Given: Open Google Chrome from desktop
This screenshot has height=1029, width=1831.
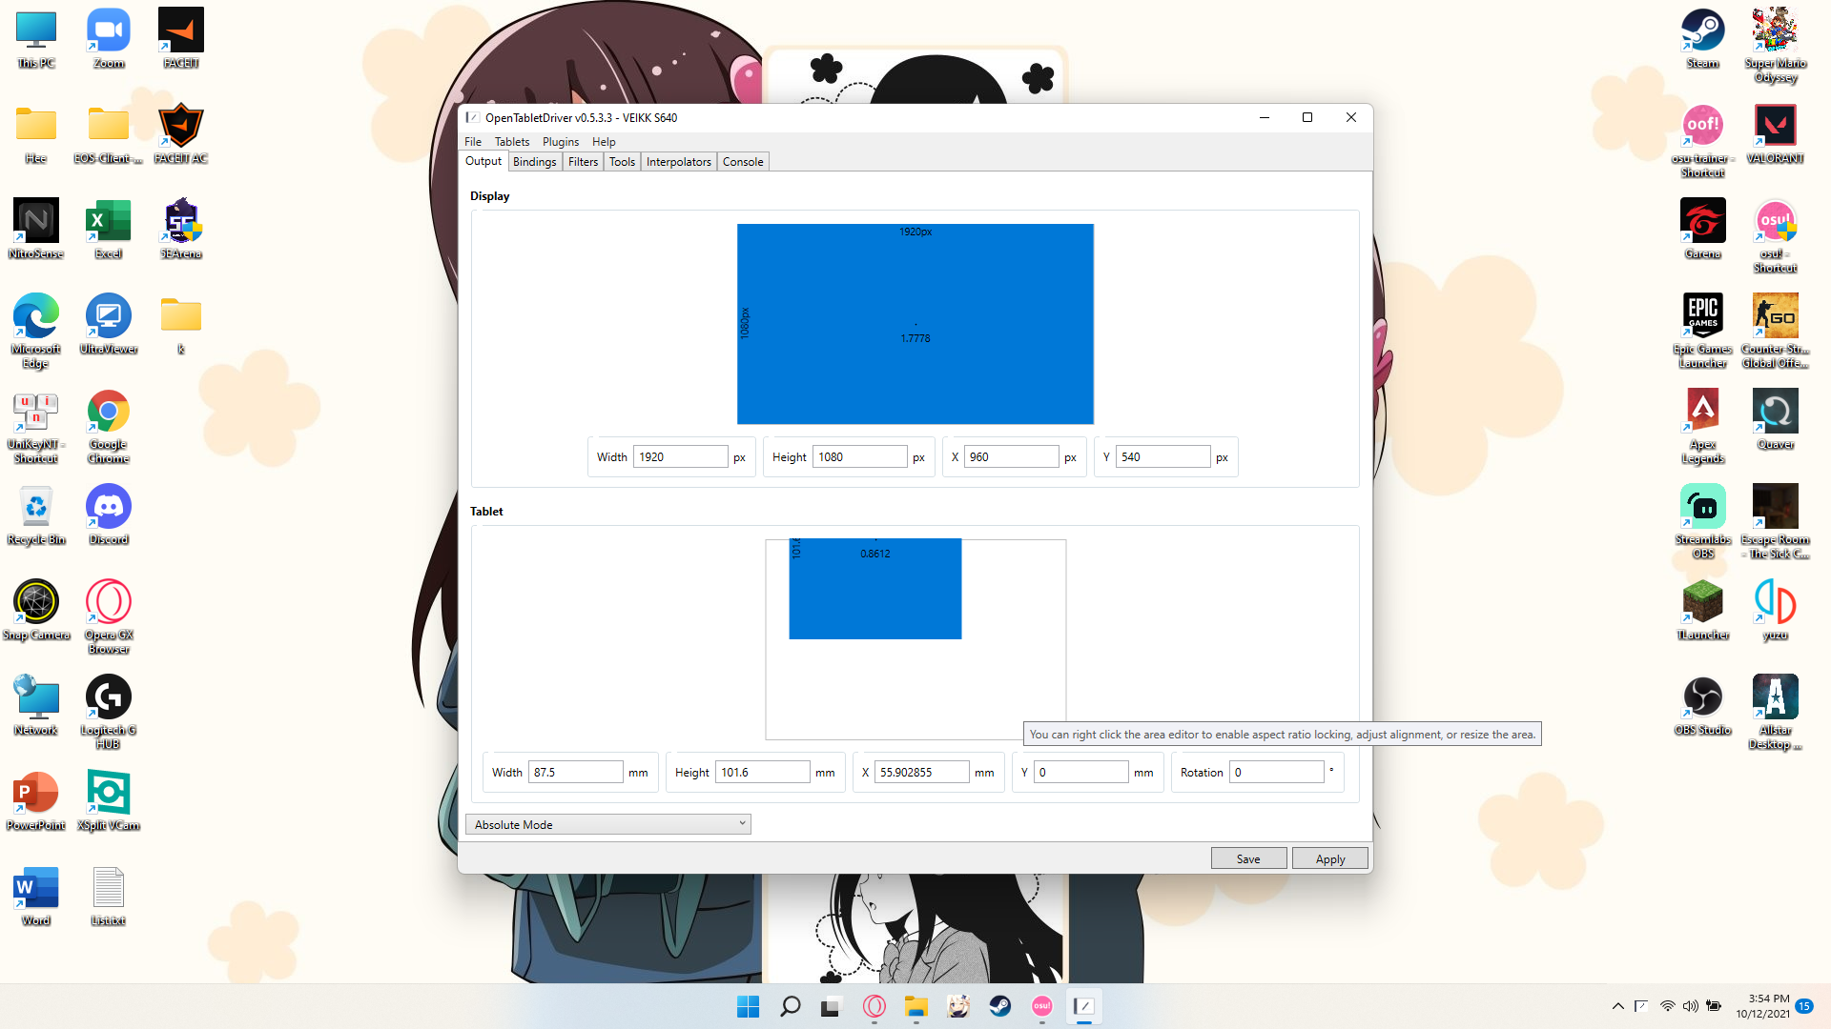Looking at the screenshot, I should tap(109, 427).
